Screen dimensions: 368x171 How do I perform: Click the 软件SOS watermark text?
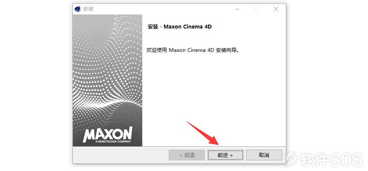point(331,160)
